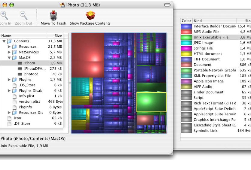The width and height of the screenshot is (251, 170).
Task: Select the Resources folder icon
Action: [x=14, y=47]
